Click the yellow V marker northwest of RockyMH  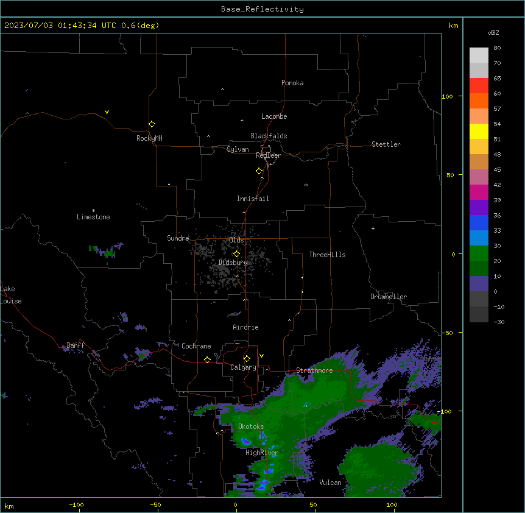pyautogui.click(x=107, y=112)
